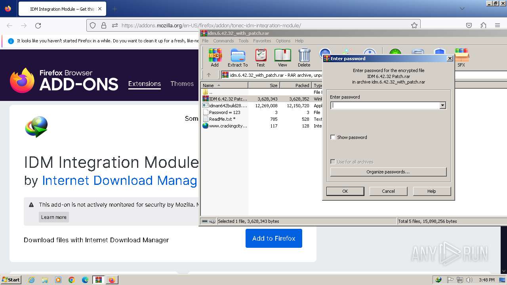The image size is (507, 285).
Task: Open WinRAR Favorites menu
Action: (x=262, y=41)
